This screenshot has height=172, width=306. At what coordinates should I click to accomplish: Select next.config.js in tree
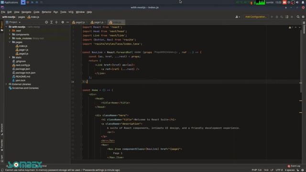[21, 65]
